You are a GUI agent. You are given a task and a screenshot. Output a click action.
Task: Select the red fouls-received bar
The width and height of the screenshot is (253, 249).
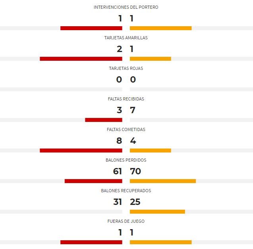[104, 120]
